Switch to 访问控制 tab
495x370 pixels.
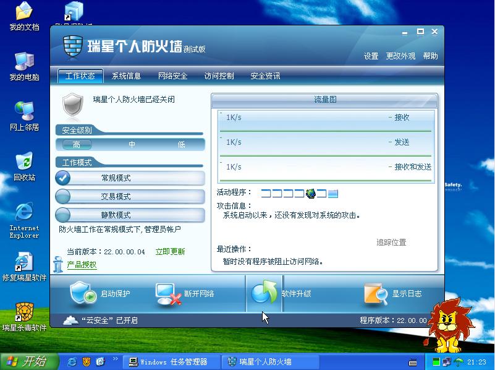(x=219, y=76)
